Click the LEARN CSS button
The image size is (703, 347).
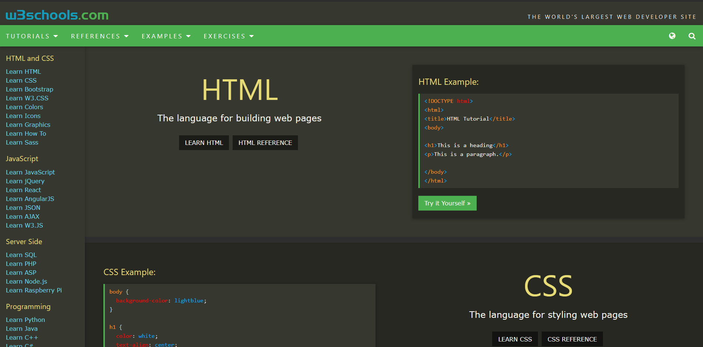point(515,339)
